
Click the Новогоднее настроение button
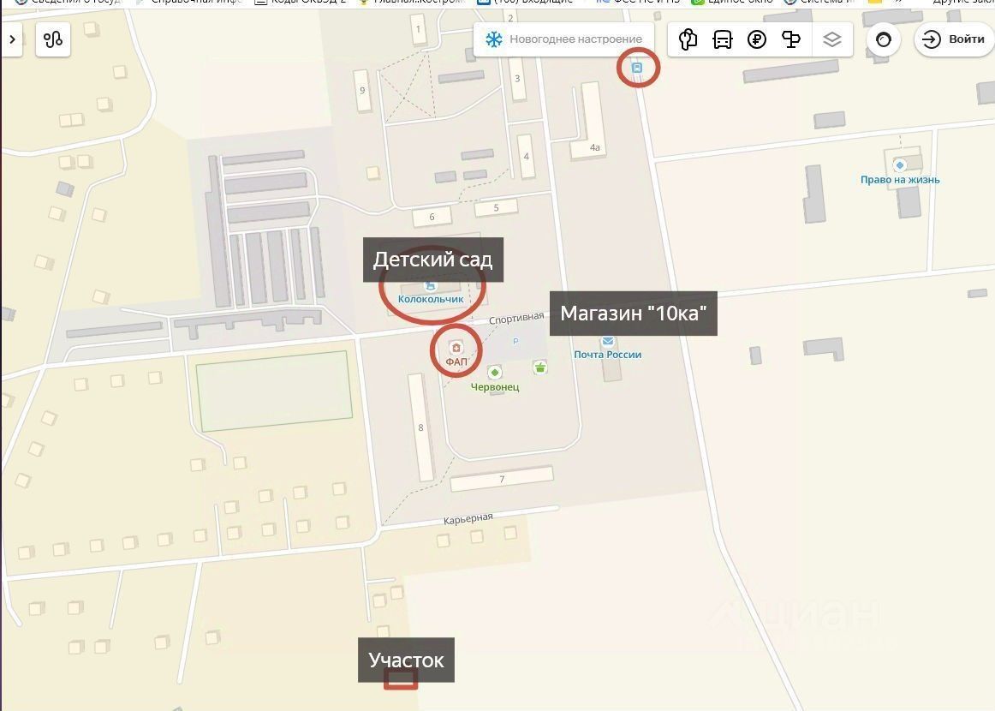(564, 39)
